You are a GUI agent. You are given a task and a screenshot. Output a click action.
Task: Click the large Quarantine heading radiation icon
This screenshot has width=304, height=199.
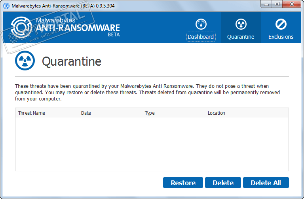tap(25, 61)
